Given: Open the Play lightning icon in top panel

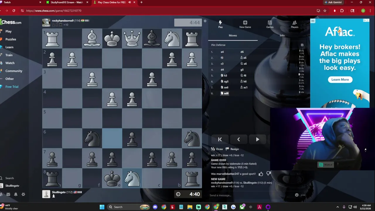Looking at the screenshot, I should pyautogui.click(x=220, y=24).
